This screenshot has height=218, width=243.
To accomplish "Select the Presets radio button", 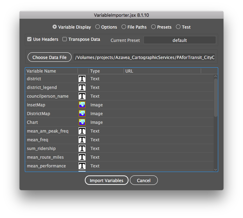I will coord(153,27).
